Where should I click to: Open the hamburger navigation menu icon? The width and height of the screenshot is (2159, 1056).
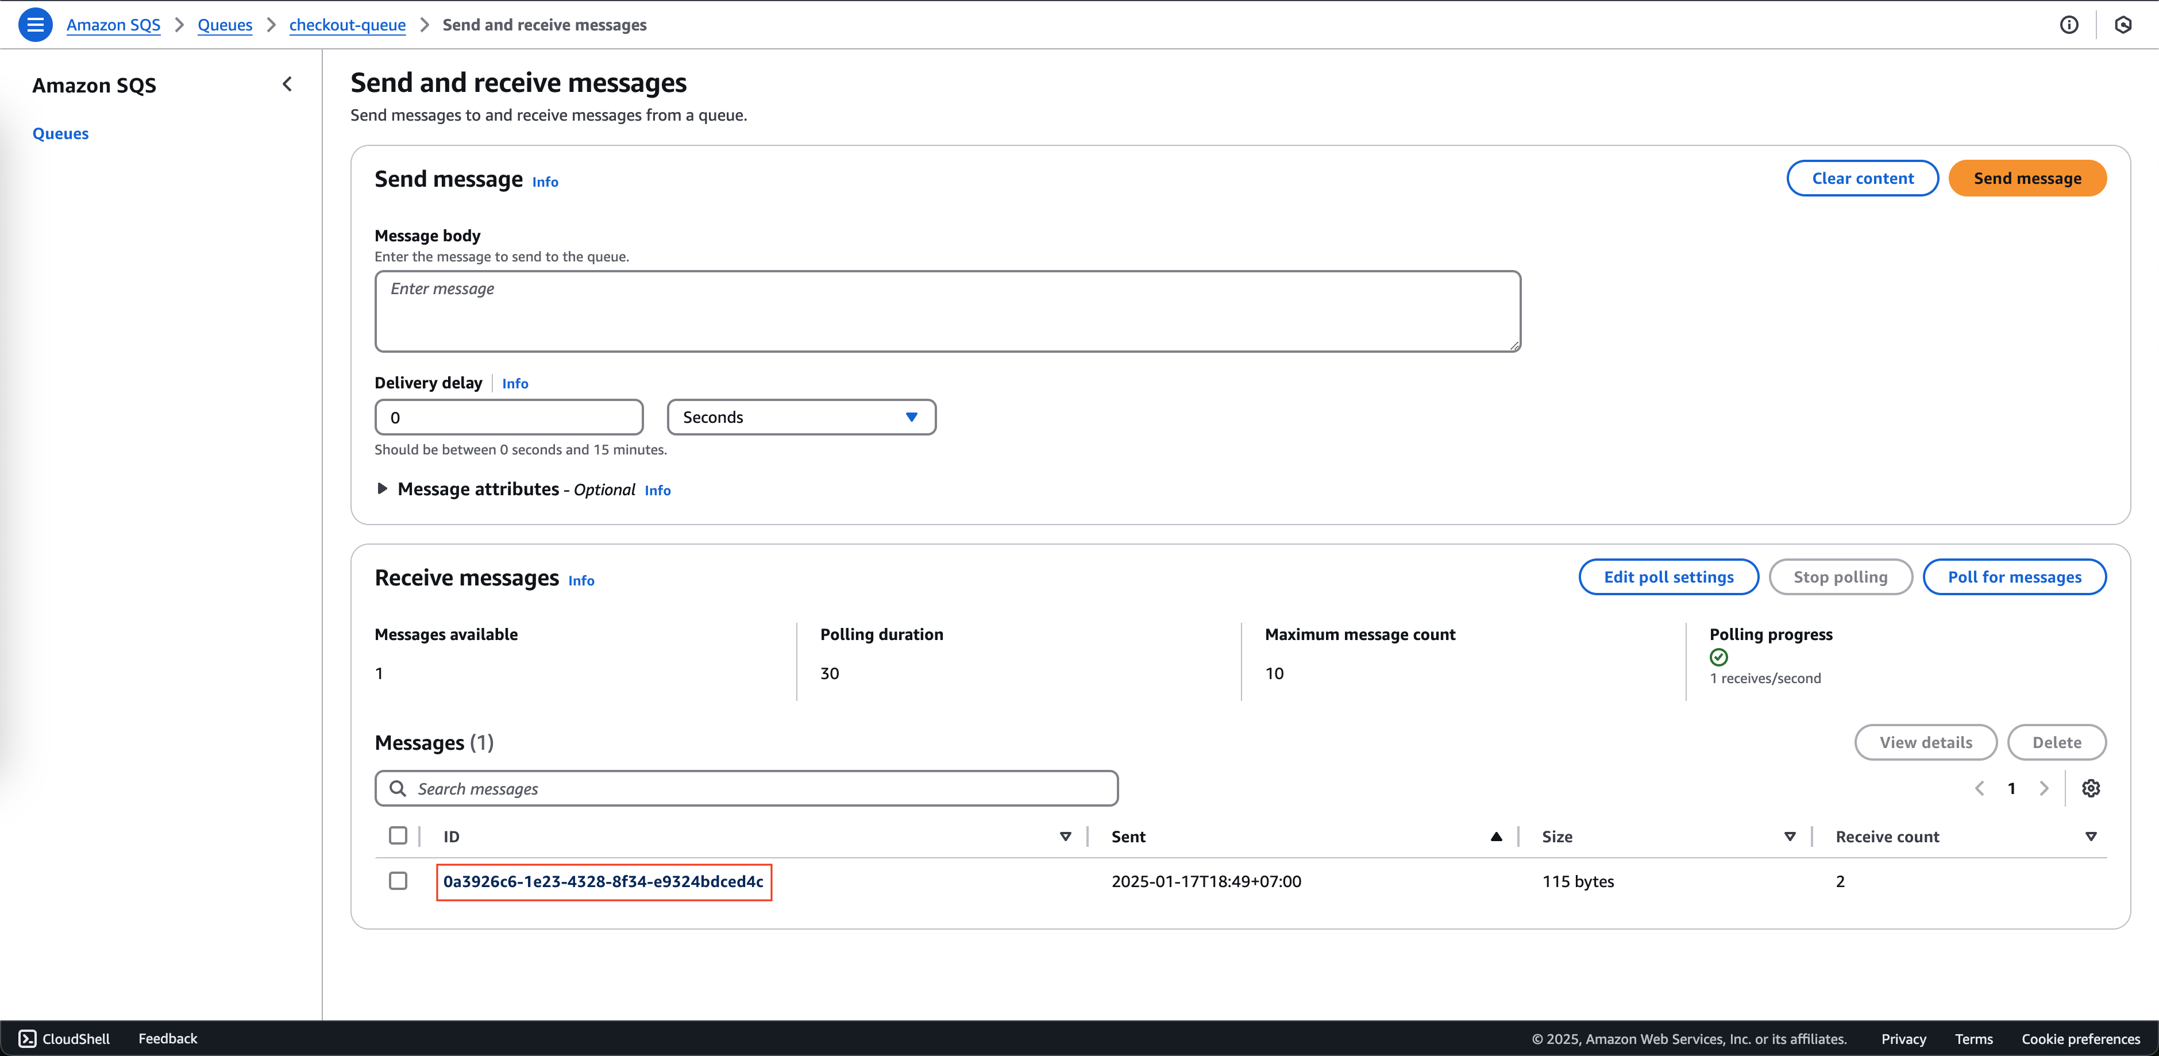[35, 25]
